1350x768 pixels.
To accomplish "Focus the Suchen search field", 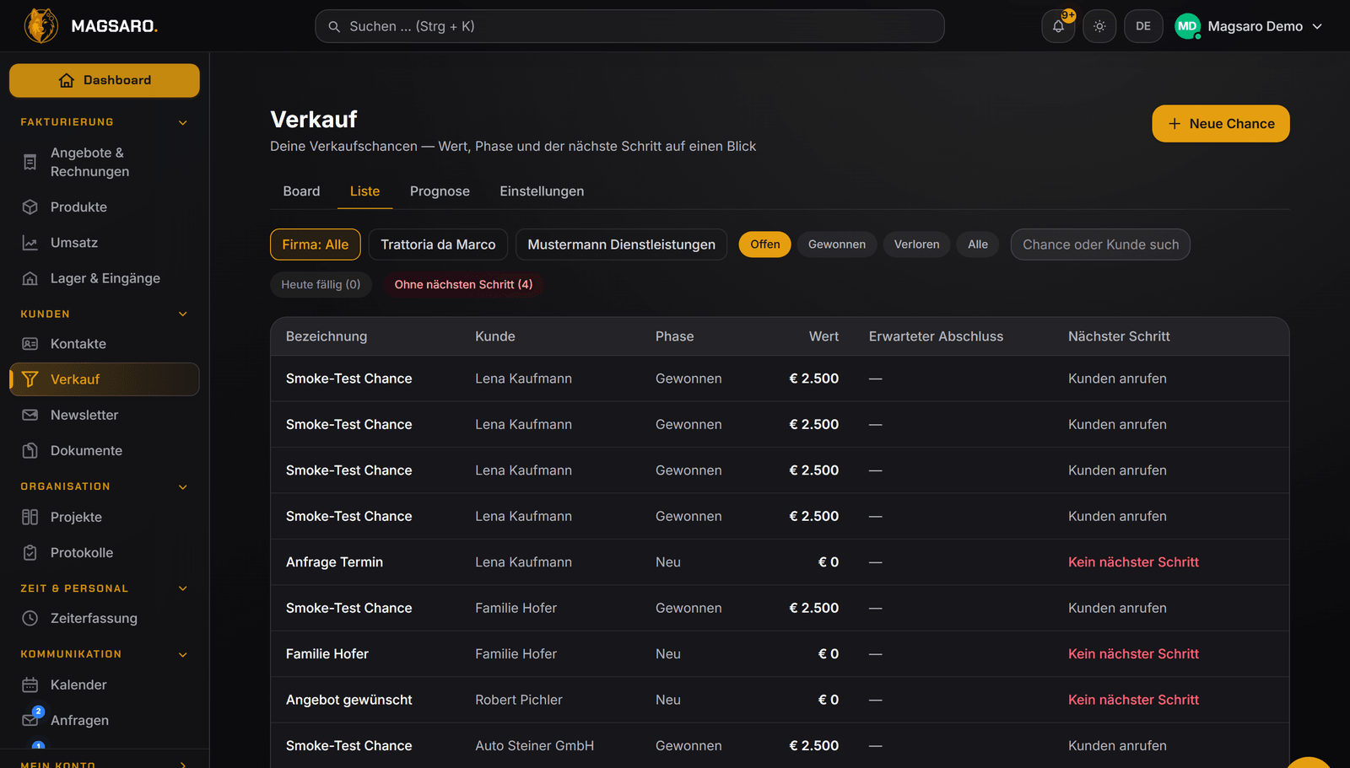I will (x=629, y=26).
